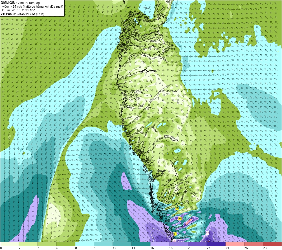
Task: Click the legend scale number 16
Action: (x=152, y=248)
